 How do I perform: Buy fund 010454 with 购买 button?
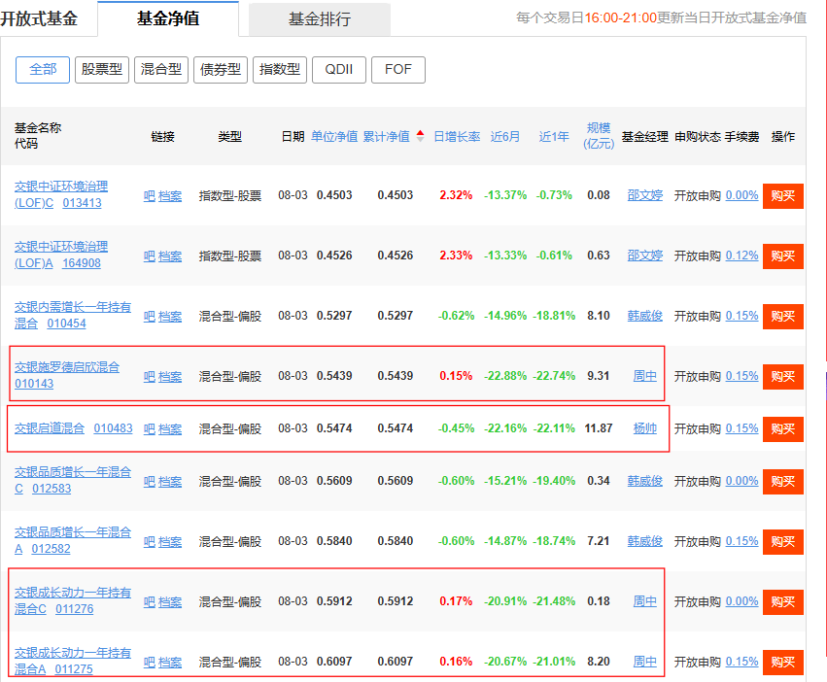pos(783,317)
